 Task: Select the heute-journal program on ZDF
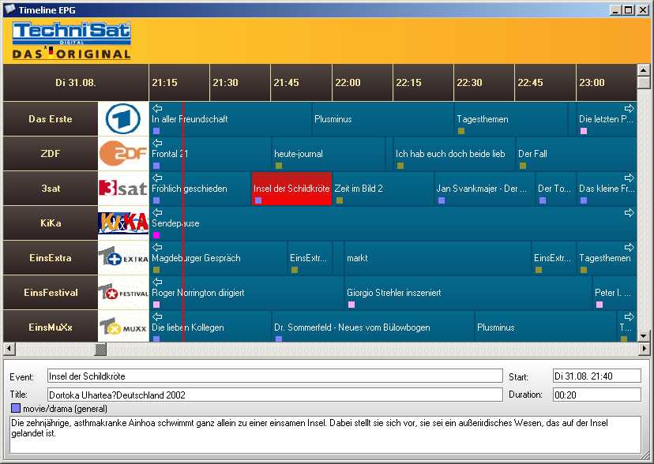329,153
